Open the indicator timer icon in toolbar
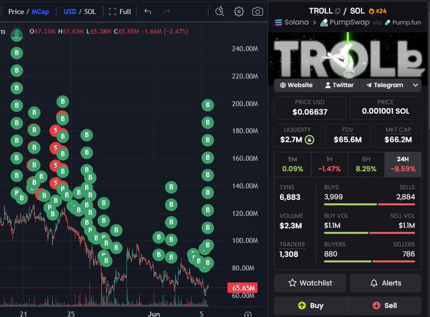The width and height of the screenshot is (430, 317). (219, 11)
